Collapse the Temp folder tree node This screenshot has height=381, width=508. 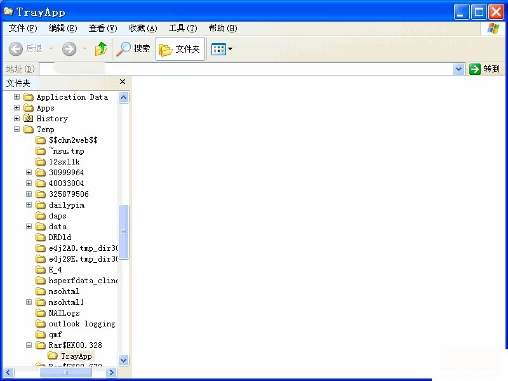(x=17, y=130)
